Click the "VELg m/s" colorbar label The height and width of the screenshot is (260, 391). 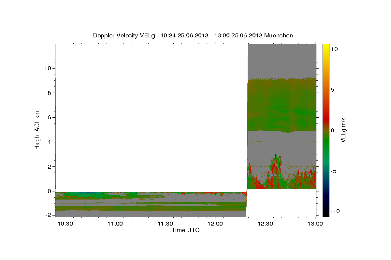click(x=343, y=130)
